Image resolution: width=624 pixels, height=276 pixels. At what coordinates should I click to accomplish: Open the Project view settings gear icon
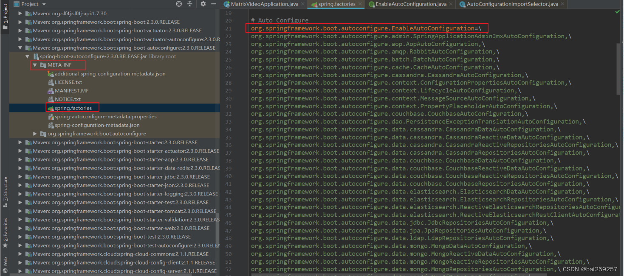coord(203,4)
